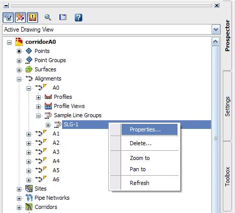Screen dimensions: 235x213
Task: Switch to the Toolbox tab
Action: click(227, 177)
